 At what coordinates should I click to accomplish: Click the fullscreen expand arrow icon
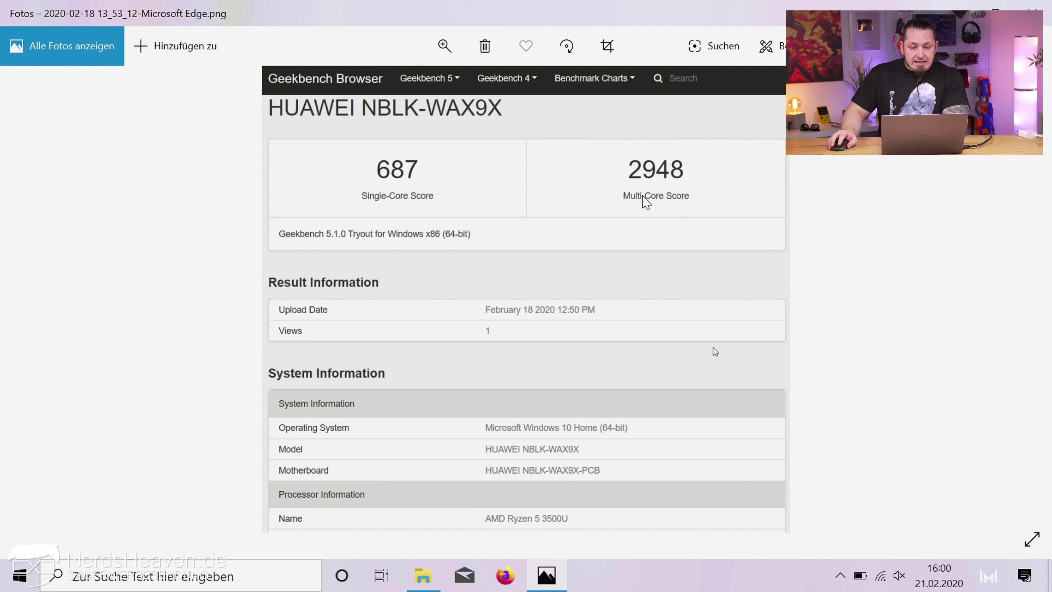tap(1032, 539)
